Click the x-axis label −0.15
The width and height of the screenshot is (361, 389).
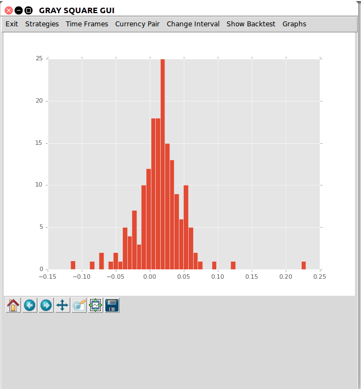[47, 277]
